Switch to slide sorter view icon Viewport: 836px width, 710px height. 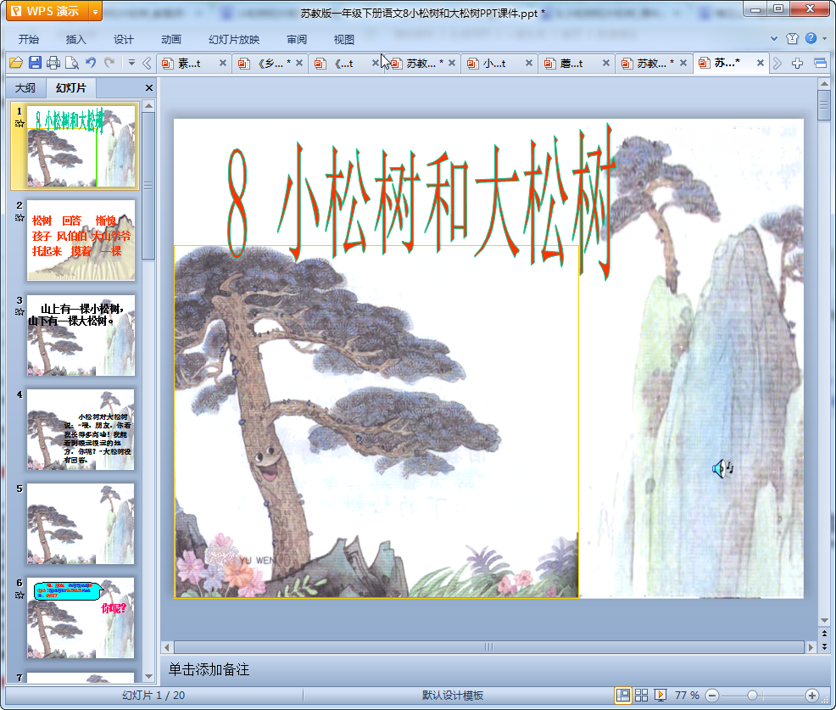641,695
